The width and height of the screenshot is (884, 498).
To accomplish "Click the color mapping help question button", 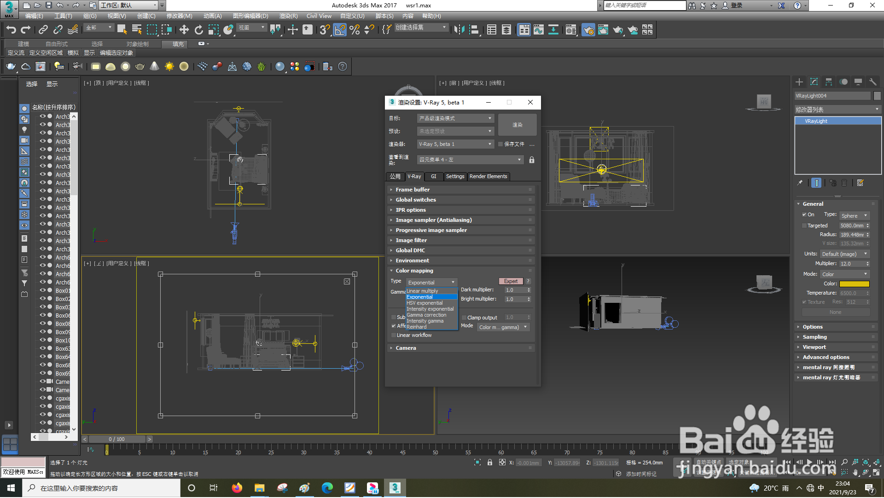I will [529, 281].
